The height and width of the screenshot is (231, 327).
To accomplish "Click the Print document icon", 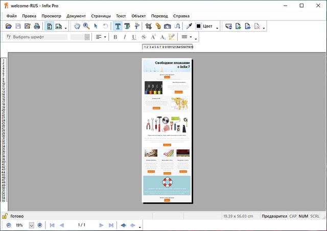I will pos(37,26).
